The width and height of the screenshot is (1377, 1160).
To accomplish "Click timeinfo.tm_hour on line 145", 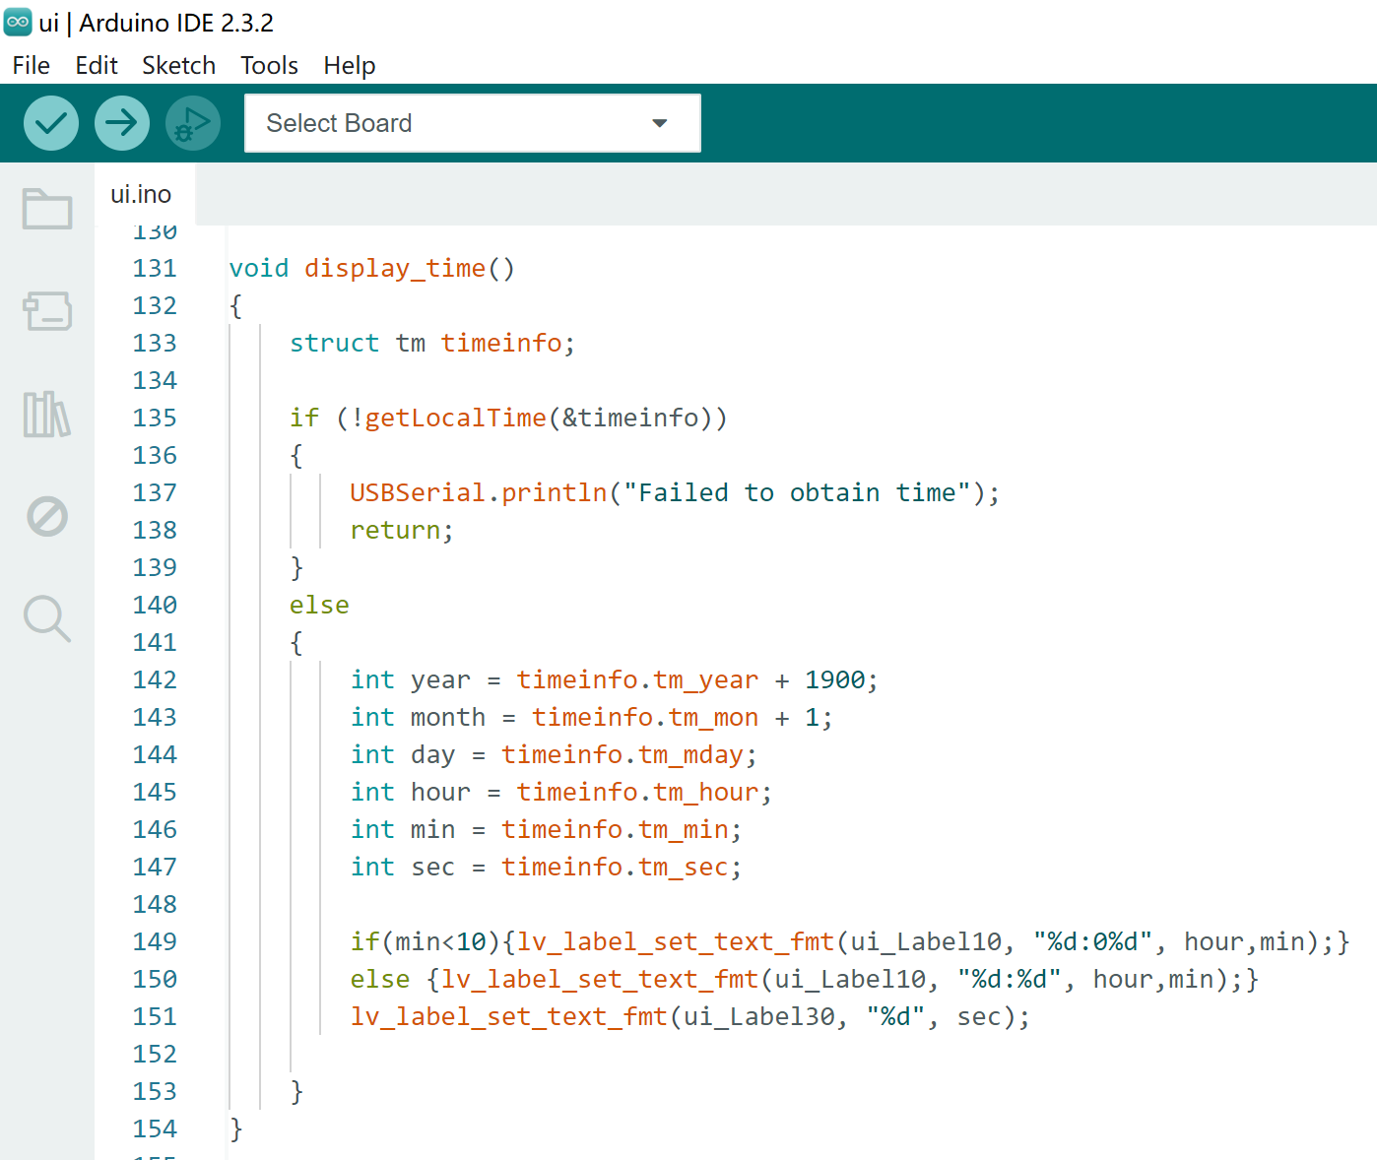I will point(637,792).
